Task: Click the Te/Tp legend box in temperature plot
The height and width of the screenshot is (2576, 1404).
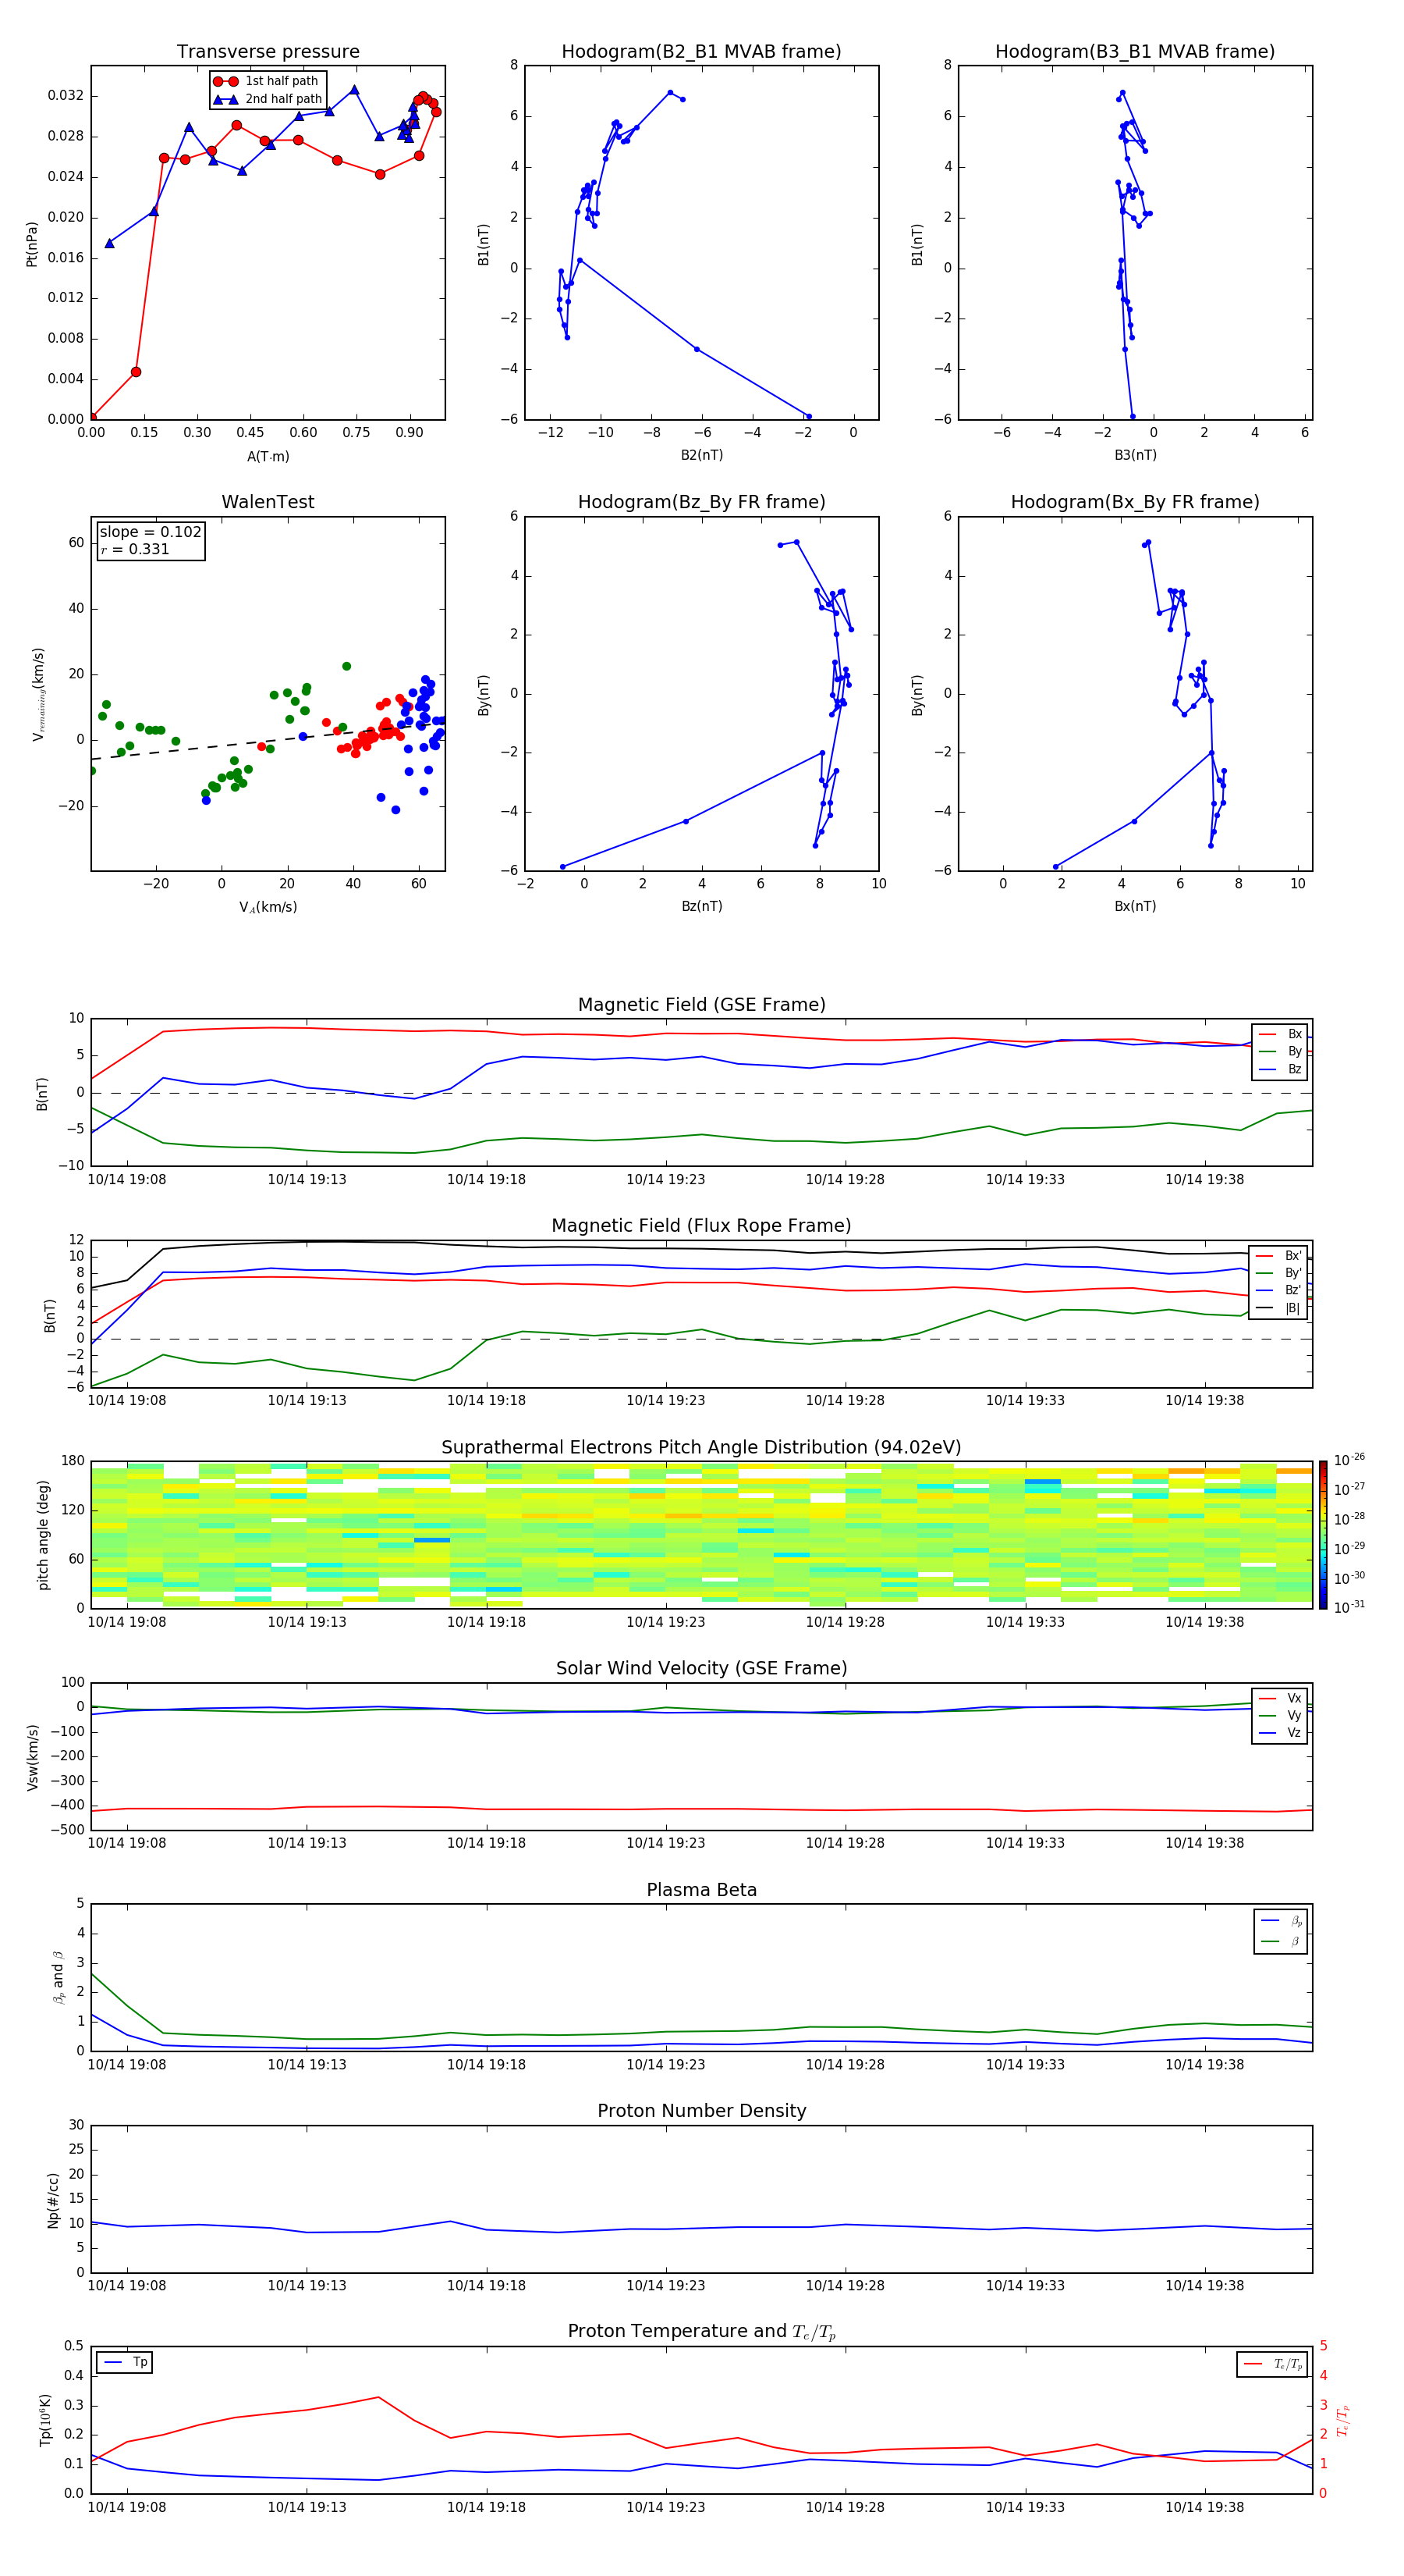Action: [x=1272, y=2364]
